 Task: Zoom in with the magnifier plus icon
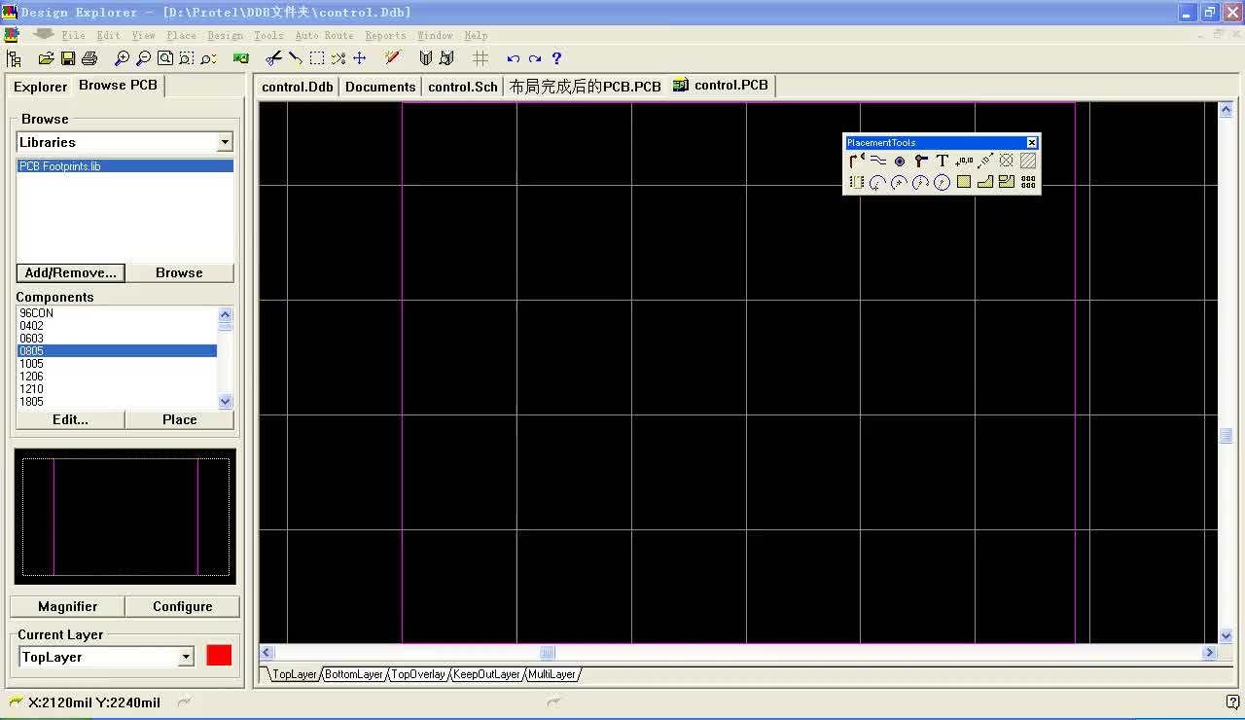pyautogui.click(x=122, y=58)
